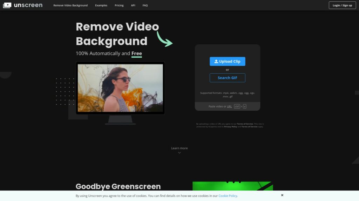Viewport: 359px width, 201px height.
Task: Click the URL link in paste hint
Action: pyautogui.click(x=229, y=106)
